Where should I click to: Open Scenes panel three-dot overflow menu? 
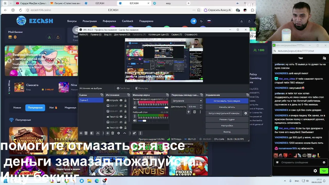tap(103, 133)
